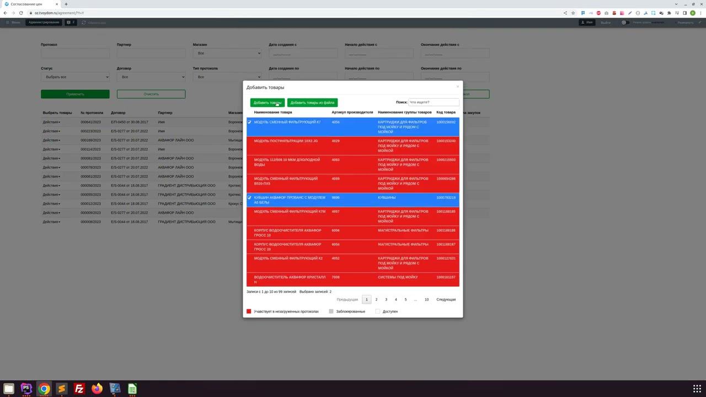Sort by Артикул производителя column
The image size is (706, 397).
(352, 112)
